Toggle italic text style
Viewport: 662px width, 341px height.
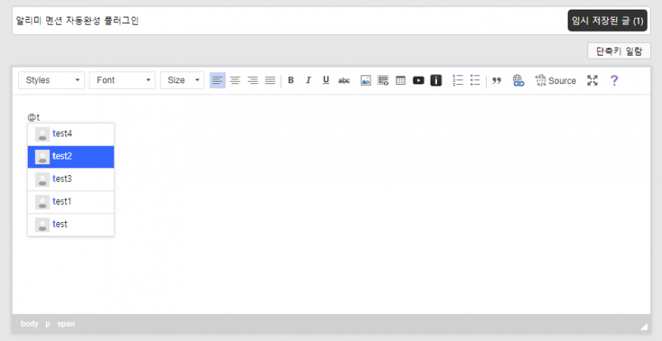[x=308, y=80]
